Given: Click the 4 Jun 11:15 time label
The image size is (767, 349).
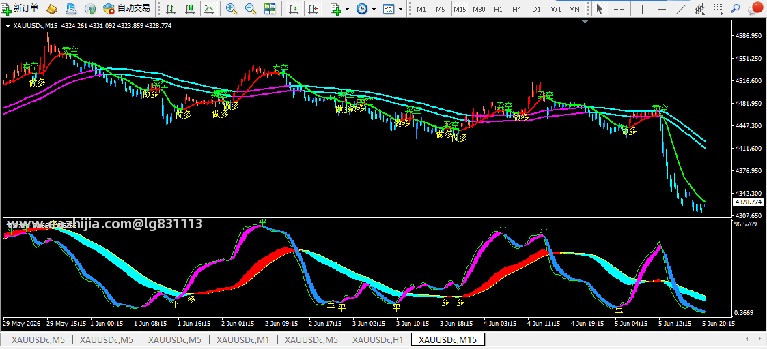Looking at the screenshot, I should click(x=543, y=324).
